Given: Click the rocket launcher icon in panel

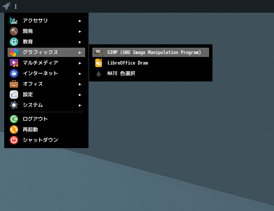Looking at the screenshot, I should [6, 6].
